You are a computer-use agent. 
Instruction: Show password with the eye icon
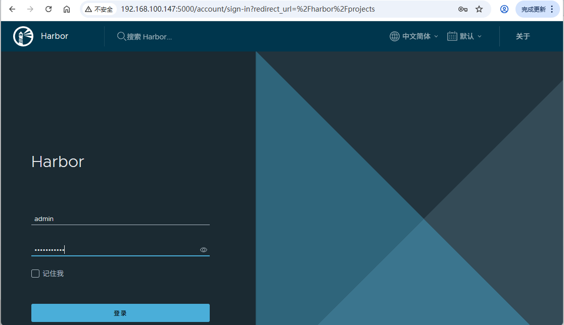[x=204, y=250]
